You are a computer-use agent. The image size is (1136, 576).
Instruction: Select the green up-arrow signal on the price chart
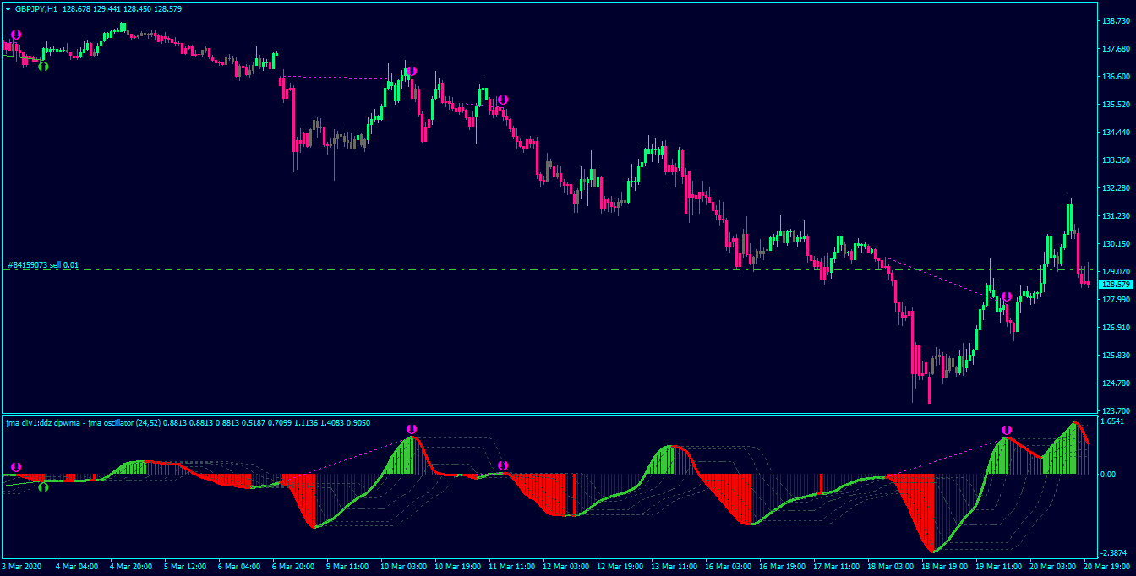click(x=43, y=66)
